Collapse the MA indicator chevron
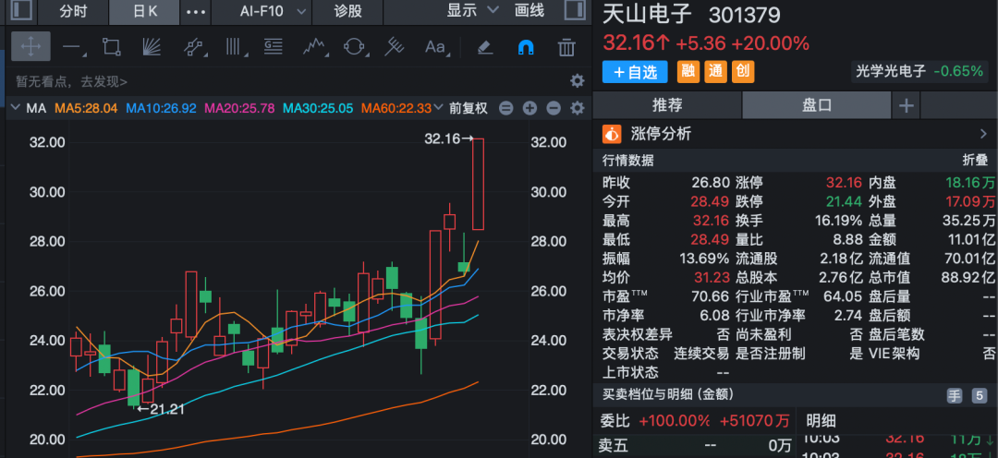This screenshot has height=458, width=998. click(x=16, y=108)
